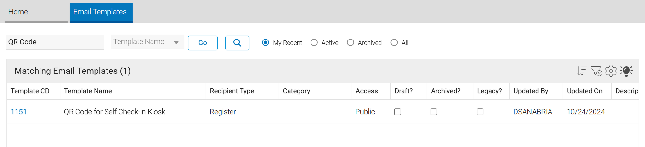Select the Active radio button
This screenshot has height=147, width=645.
[x=314, y=43]
